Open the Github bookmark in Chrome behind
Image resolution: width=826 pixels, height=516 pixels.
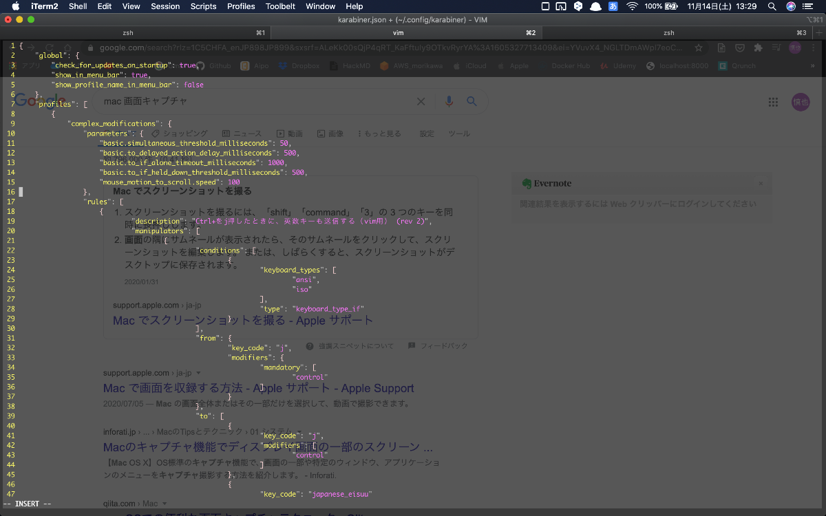click(215, 66)
